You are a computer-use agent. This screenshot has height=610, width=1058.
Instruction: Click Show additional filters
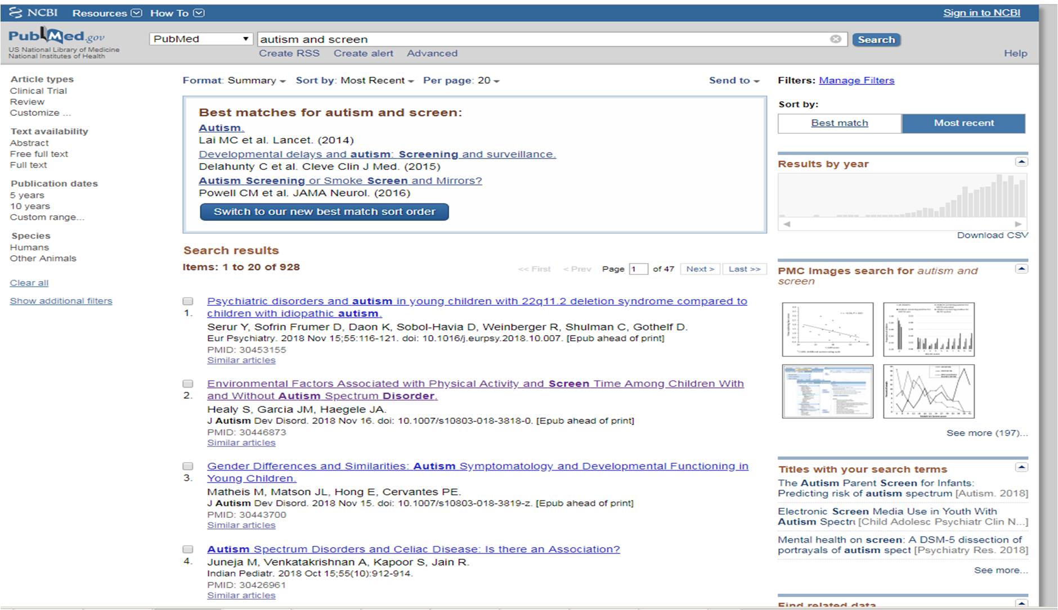click(x=61, y=301)
